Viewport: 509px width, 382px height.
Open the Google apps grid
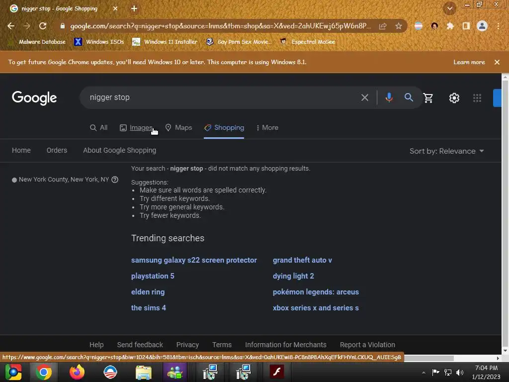tap(477, 98)
